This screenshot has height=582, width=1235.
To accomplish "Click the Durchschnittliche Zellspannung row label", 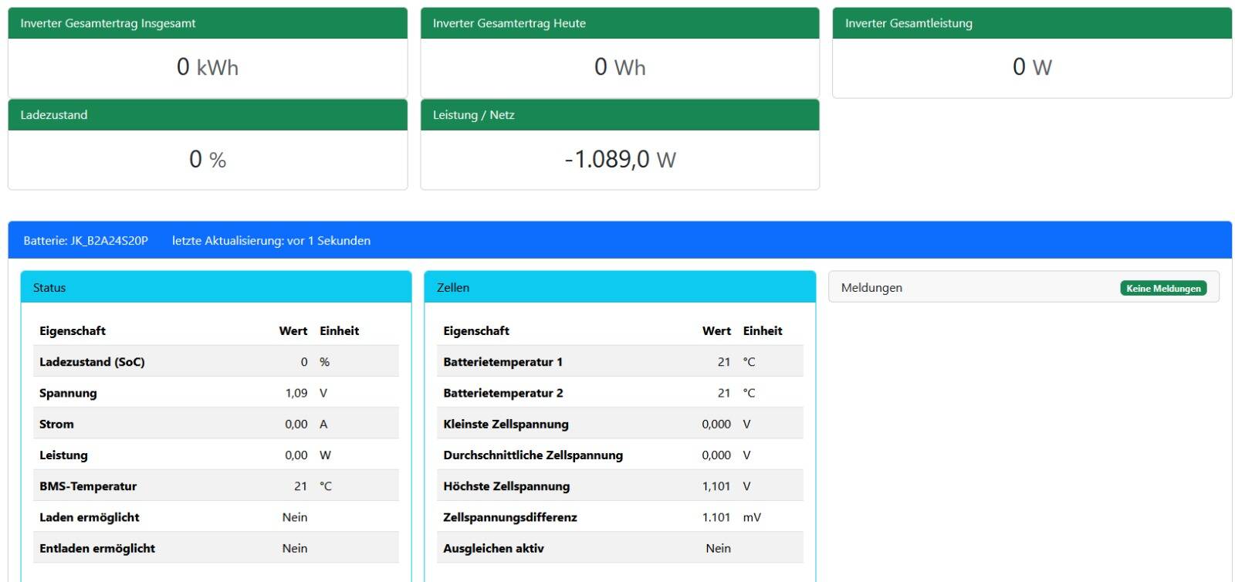I will pos(533,455).
